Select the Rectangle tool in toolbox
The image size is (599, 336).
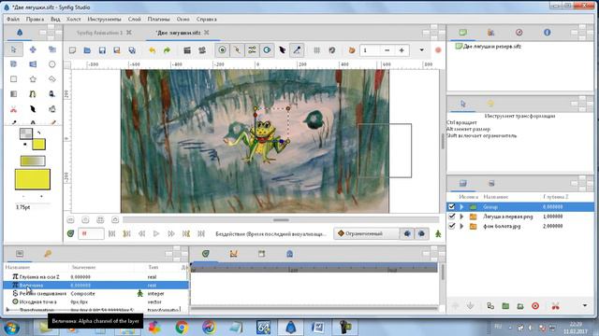click(x=14, y=79)
